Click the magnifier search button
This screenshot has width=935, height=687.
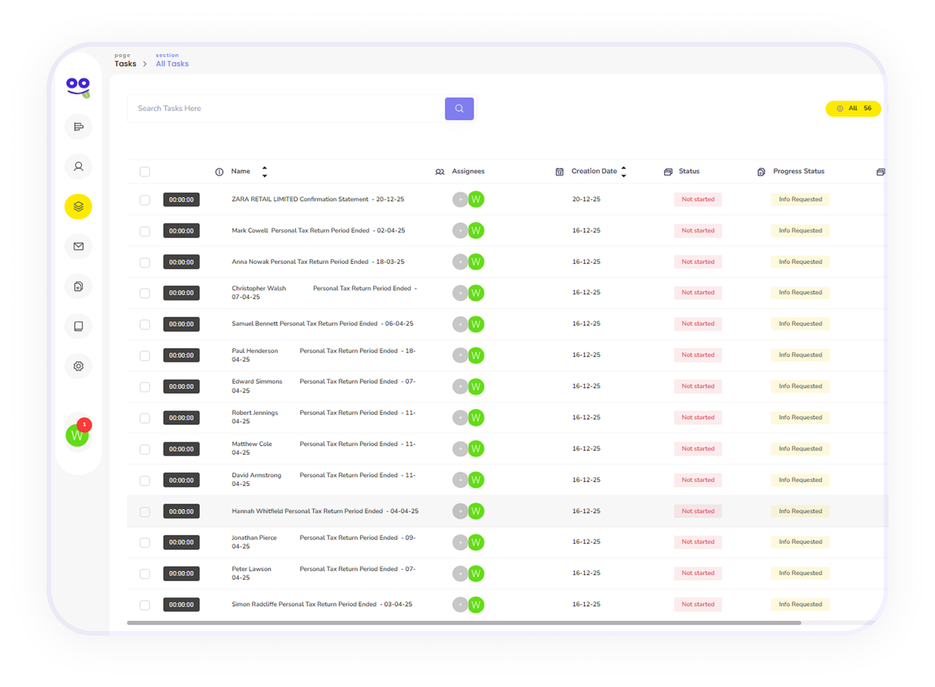[x=459, y=108]
